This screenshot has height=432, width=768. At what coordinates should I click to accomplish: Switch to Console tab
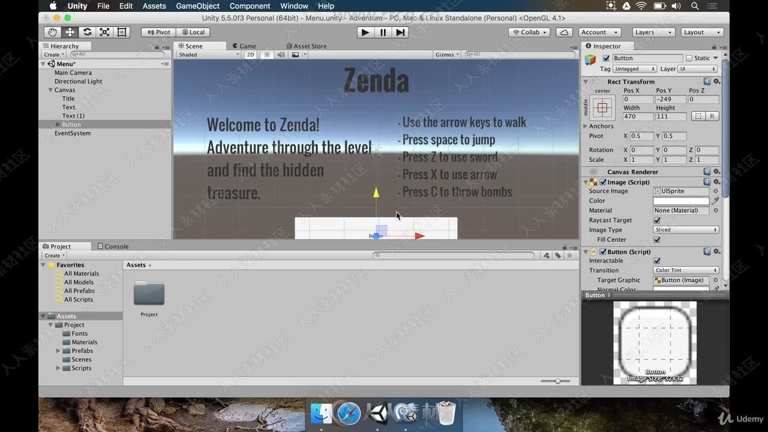coord(112,247)
